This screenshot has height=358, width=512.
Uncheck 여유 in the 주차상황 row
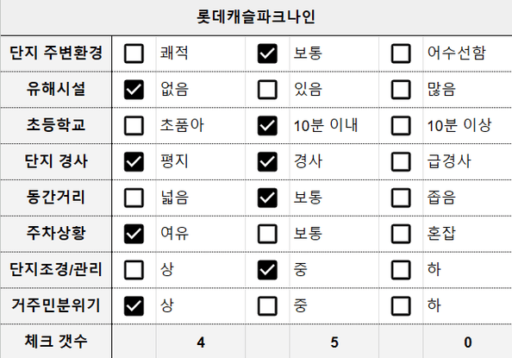tap(134, 234)
